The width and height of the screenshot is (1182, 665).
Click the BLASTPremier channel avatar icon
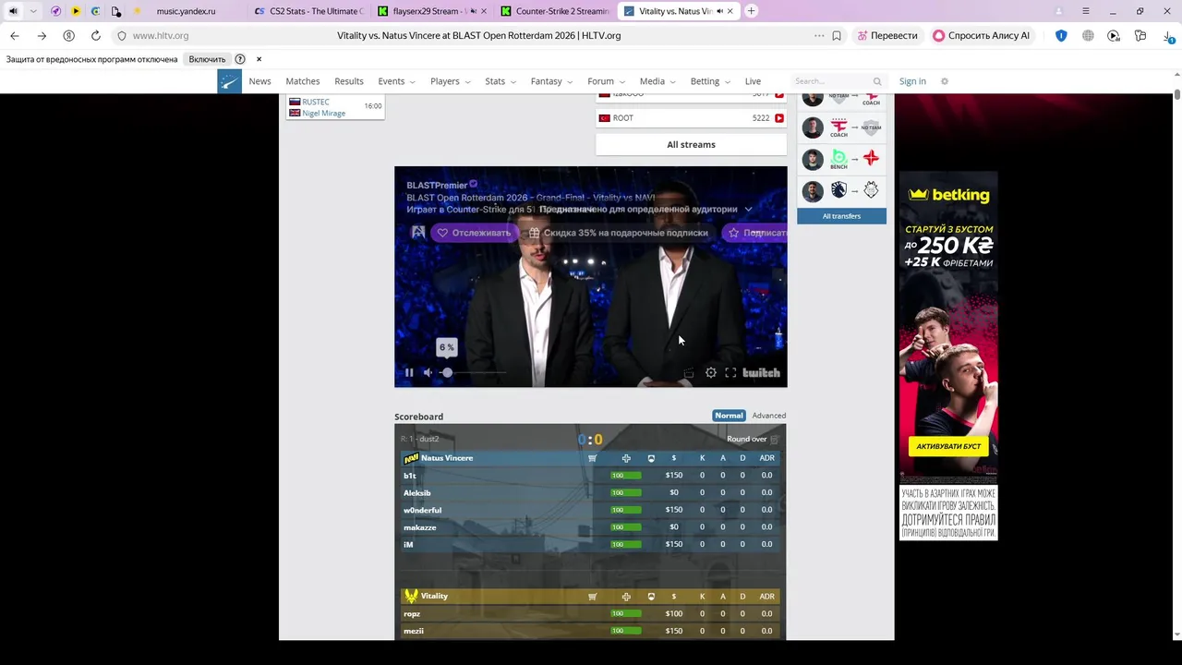tap(418, 233)
